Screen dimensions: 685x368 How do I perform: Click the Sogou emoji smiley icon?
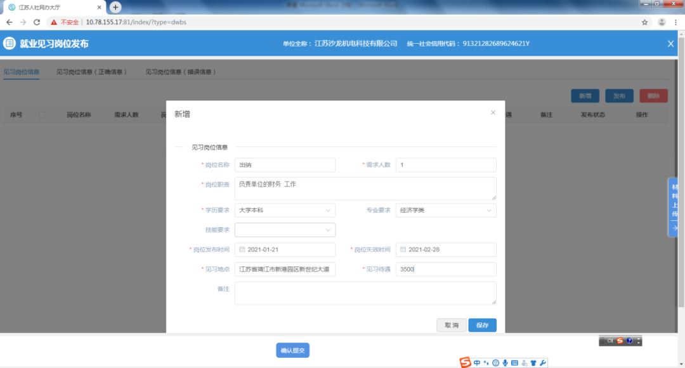(495, 363)
